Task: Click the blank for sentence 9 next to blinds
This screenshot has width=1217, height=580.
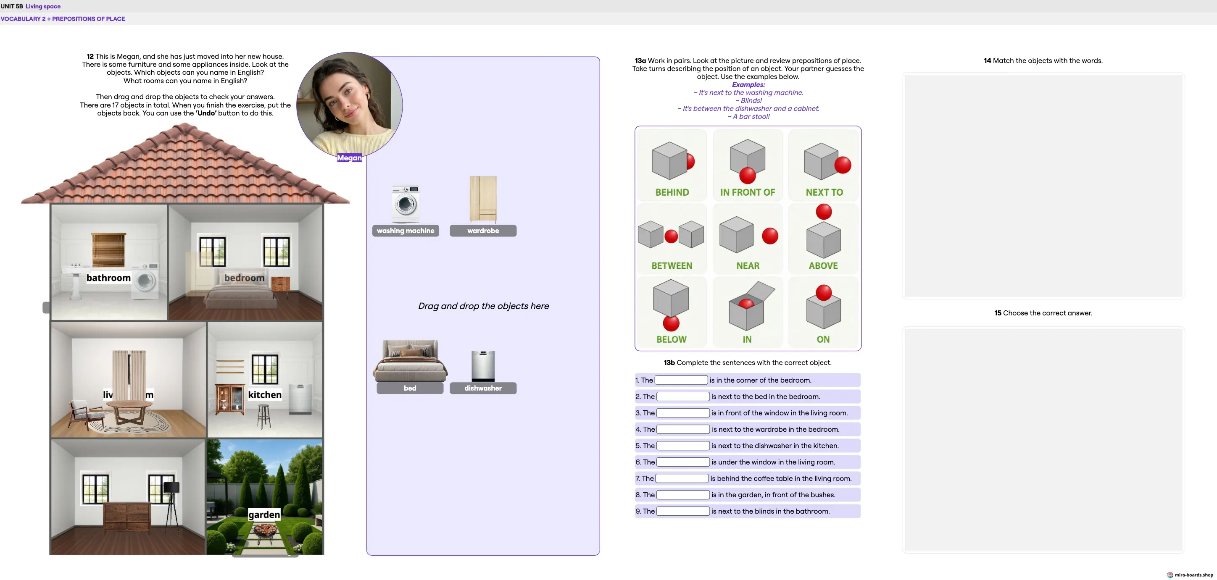Action: tap(683, 511)
